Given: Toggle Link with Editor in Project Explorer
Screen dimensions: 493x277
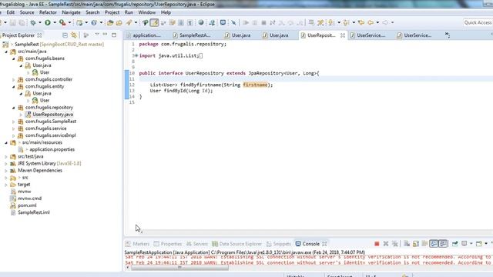Looking at the screenshot, I should [74, 35].
